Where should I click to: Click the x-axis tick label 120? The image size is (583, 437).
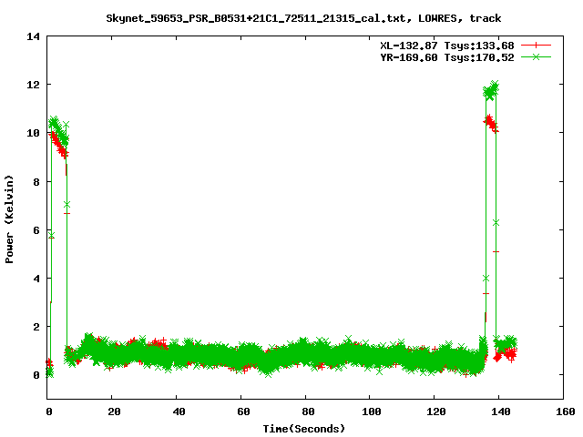(x=436, y=412)
